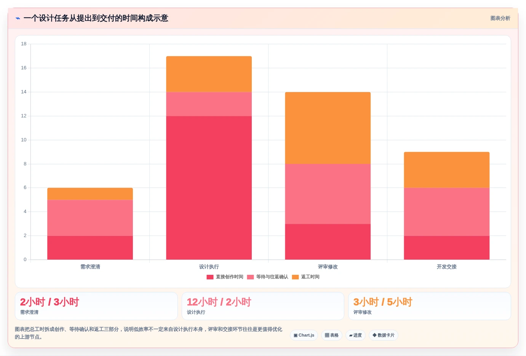Select the 表格 tag
This screenshot has height=356, width=526.
332,335
